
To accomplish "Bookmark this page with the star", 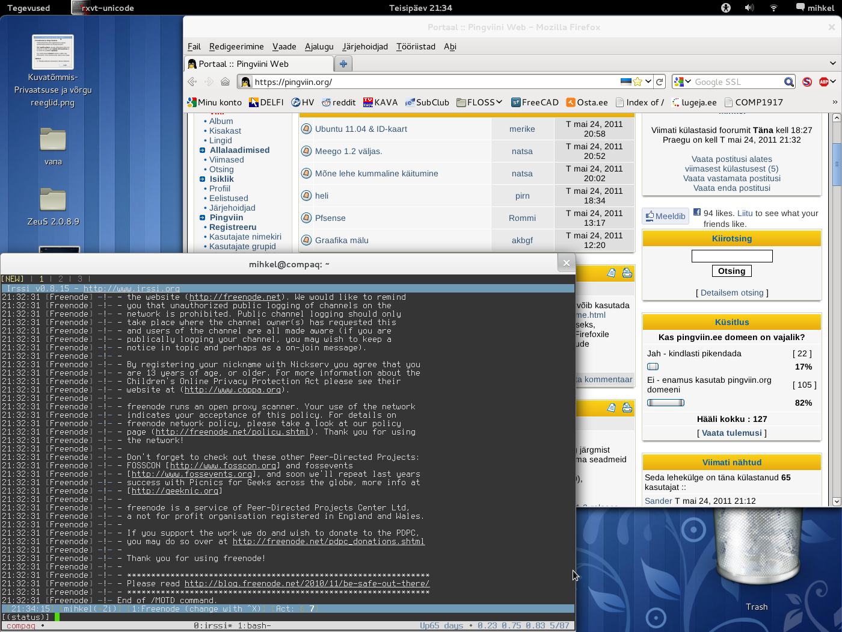I will coord(638,82).
